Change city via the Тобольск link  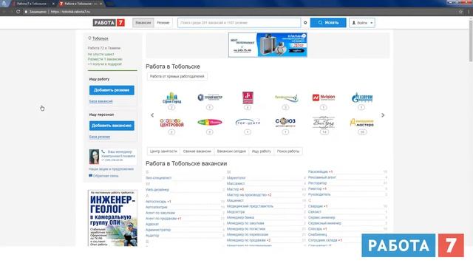point(101,38)
